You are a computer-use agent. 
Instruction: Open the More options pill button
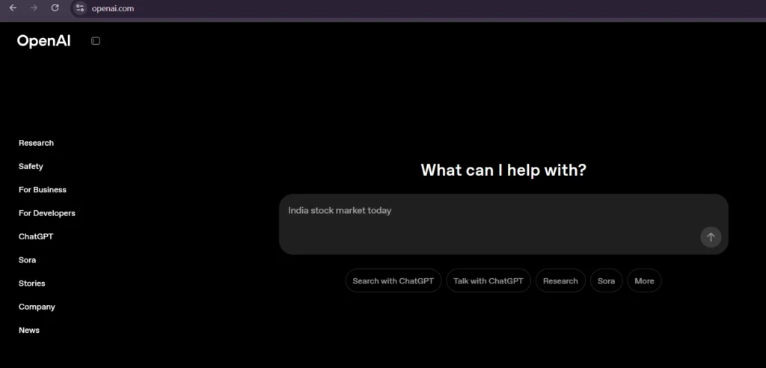644,281
